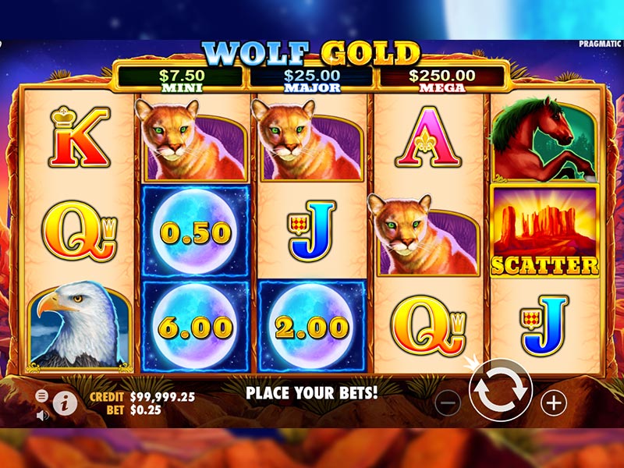Select the MAJOR jackpot panel showing $25.00

tap(312, 80)
